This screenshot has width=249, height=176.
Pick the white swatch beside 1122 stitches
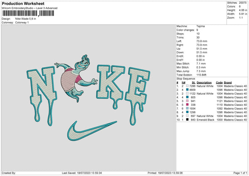point(188,93)
